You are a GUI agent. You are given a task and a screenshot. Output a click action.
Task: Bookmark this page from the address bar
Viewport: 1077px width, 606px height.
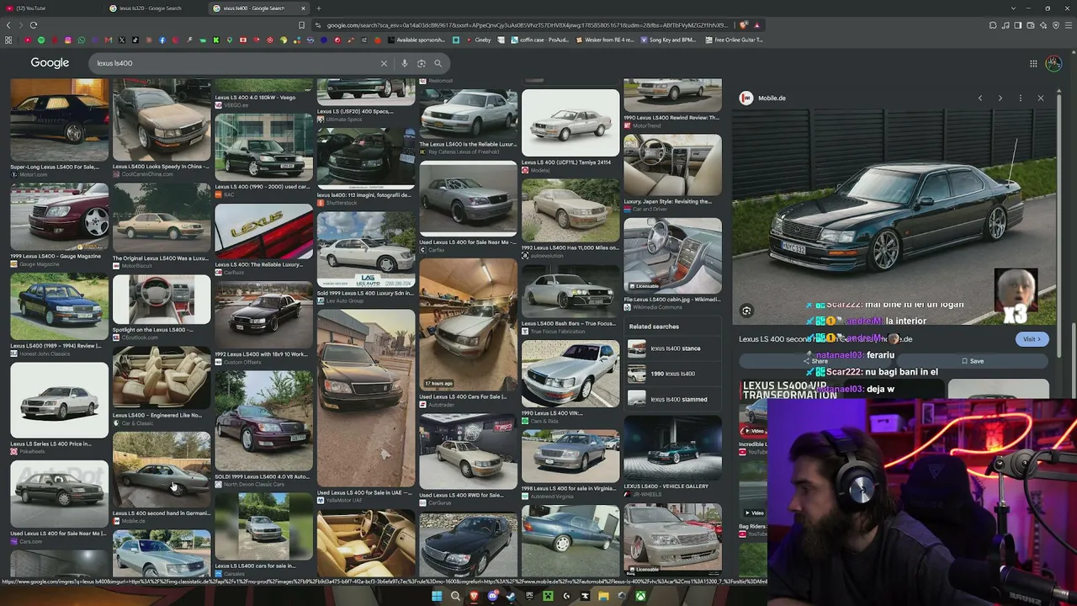(301, 25)
